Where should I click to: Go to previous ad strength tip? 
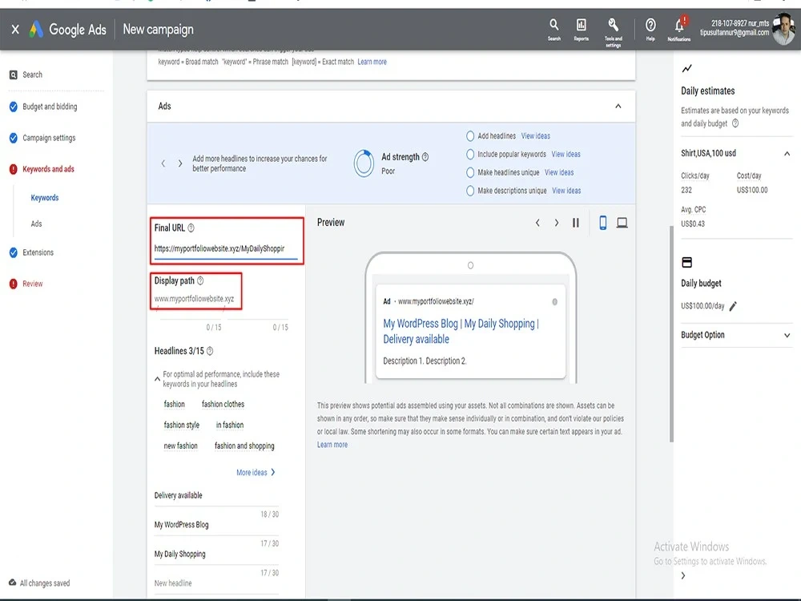tap(163, 163)
